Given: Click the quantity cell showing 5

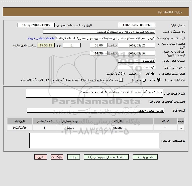Looking at the screenshot, I should pyautogui.click(x=45, y=128).
